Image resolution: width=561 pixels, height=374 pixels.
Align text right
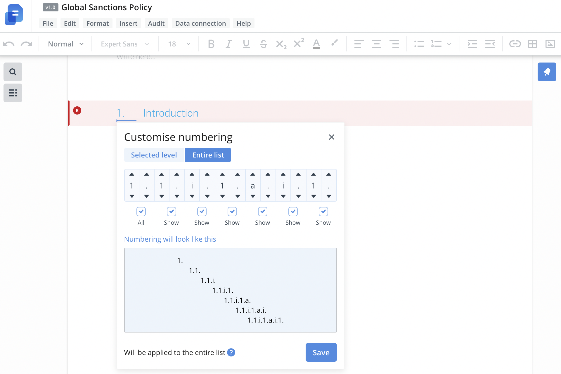[394, 44]
